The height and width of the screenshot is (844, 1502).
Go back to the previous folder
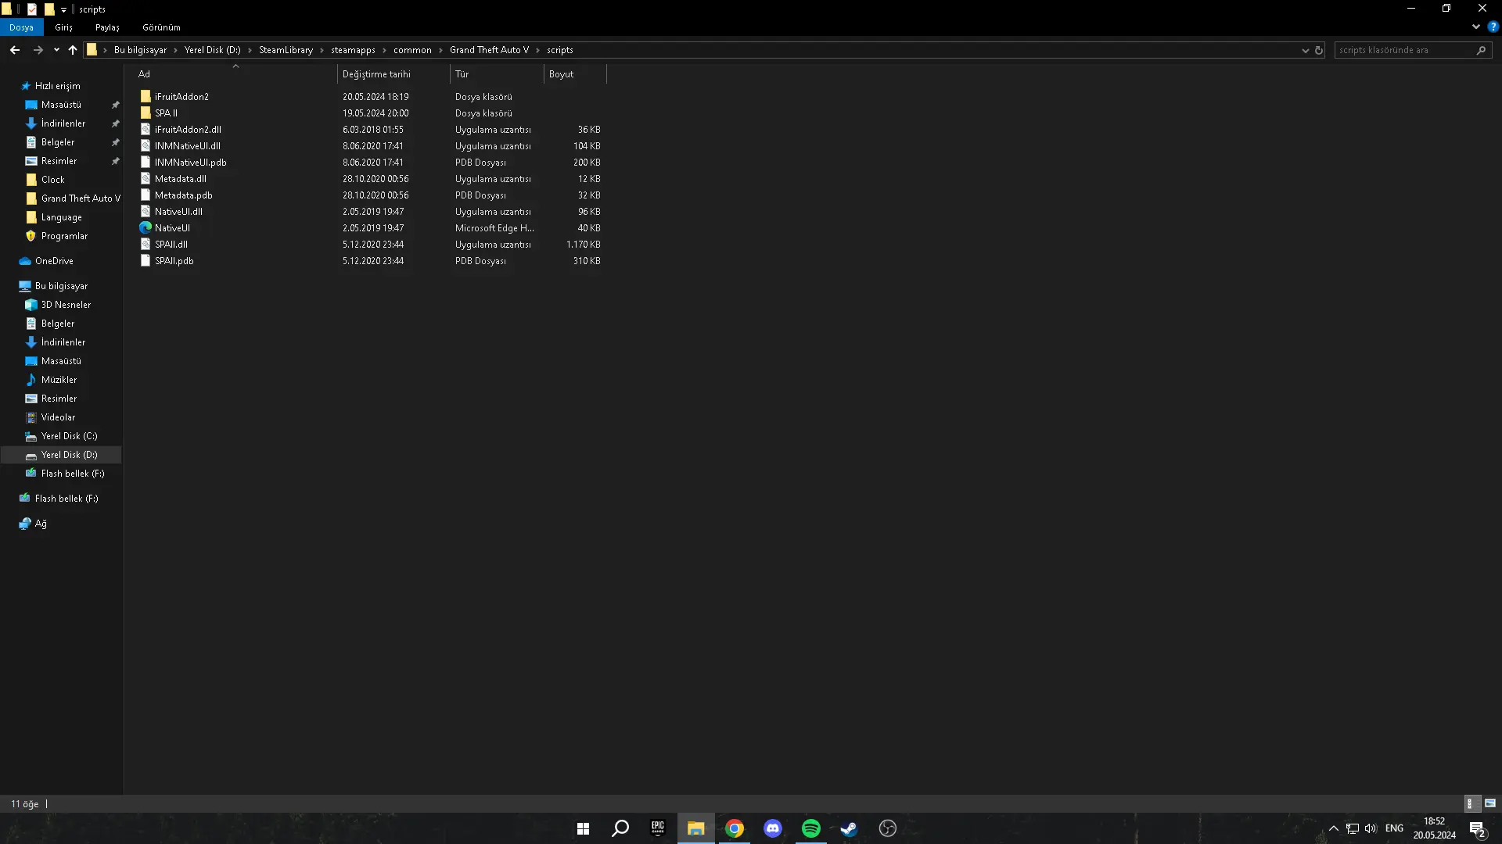15,50
